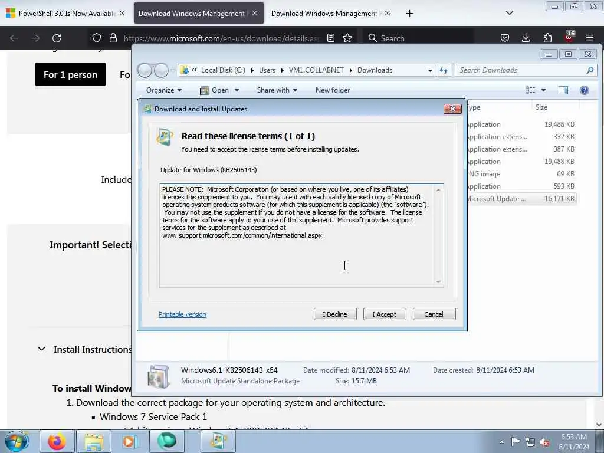
Task: Open Firefox downloads panel arrow icon
Action: 526,38
